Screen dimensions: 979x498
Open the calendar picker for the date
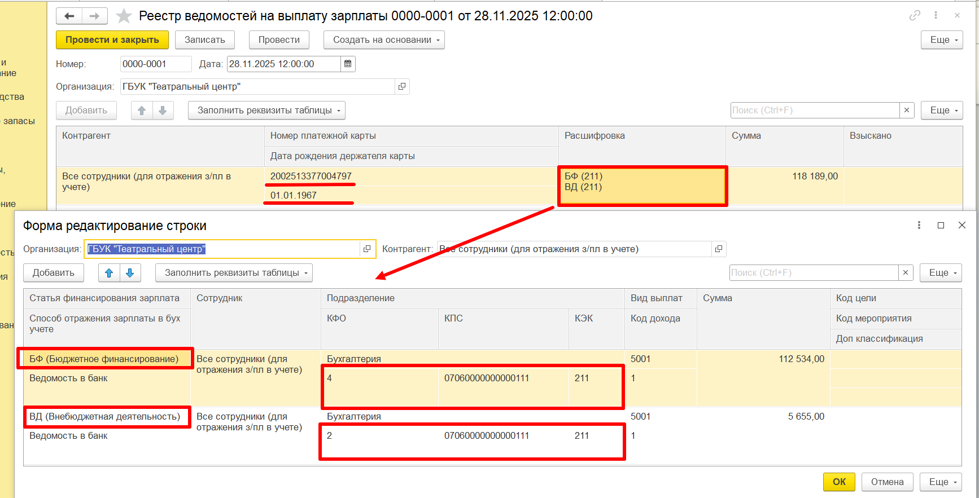pyautogui.click(x=348, y=64)
